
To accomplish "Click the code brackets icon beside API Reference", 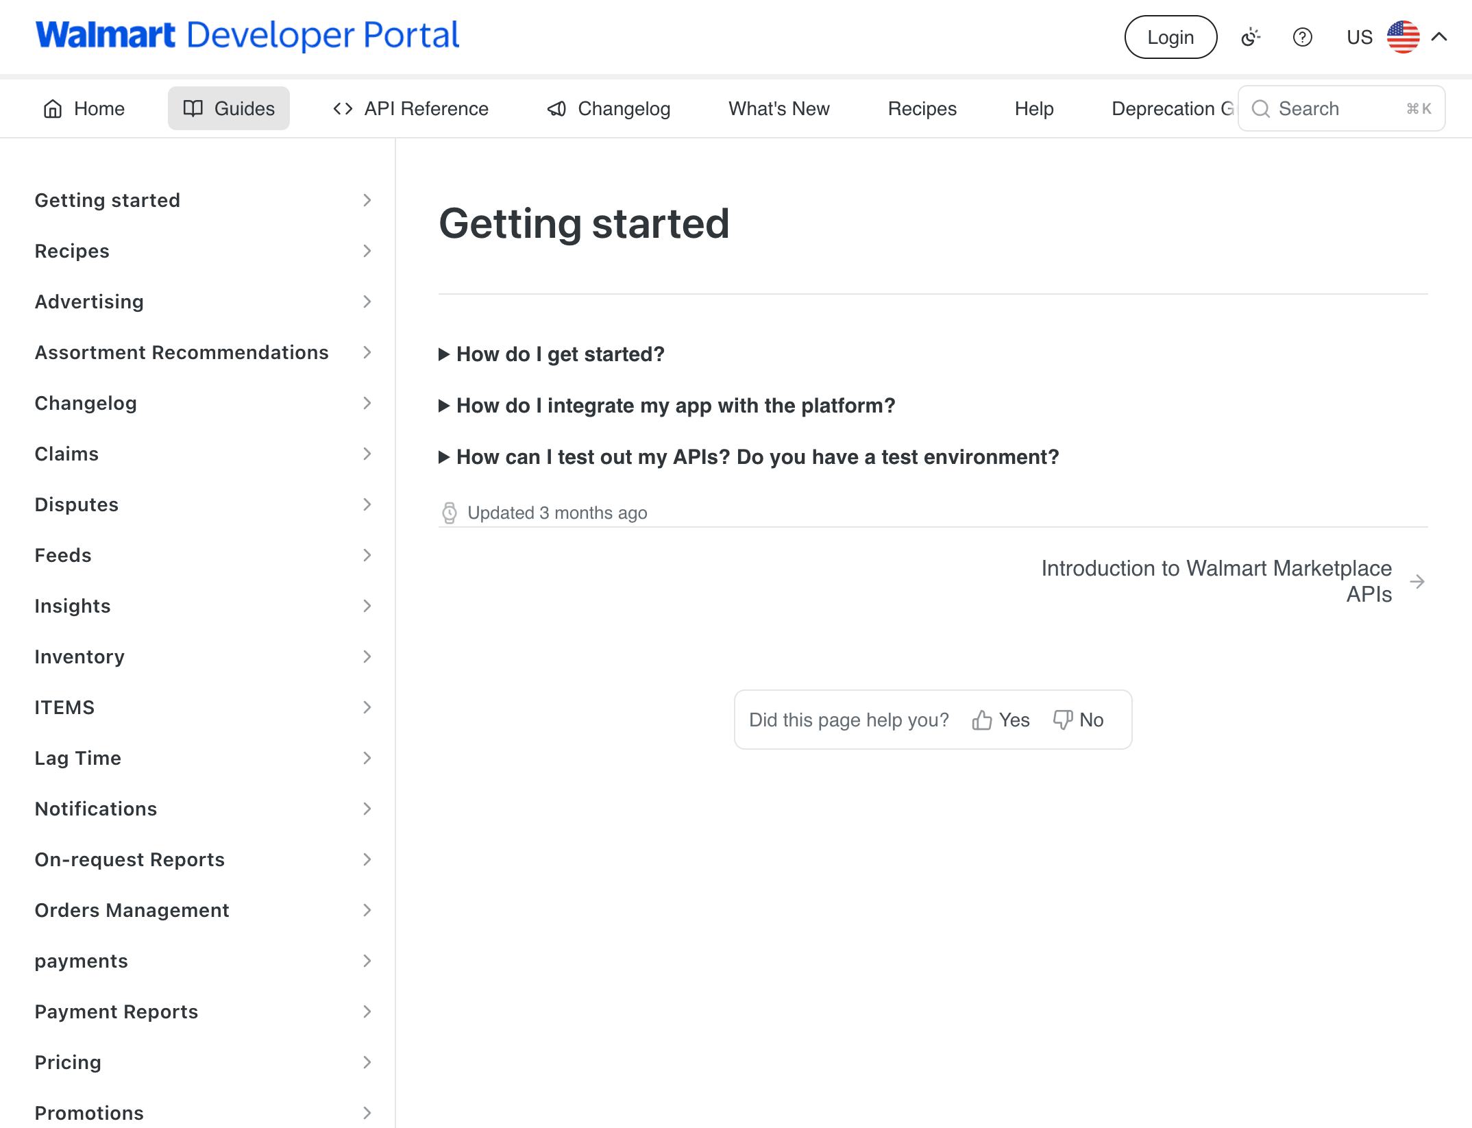I will (343, 108).
